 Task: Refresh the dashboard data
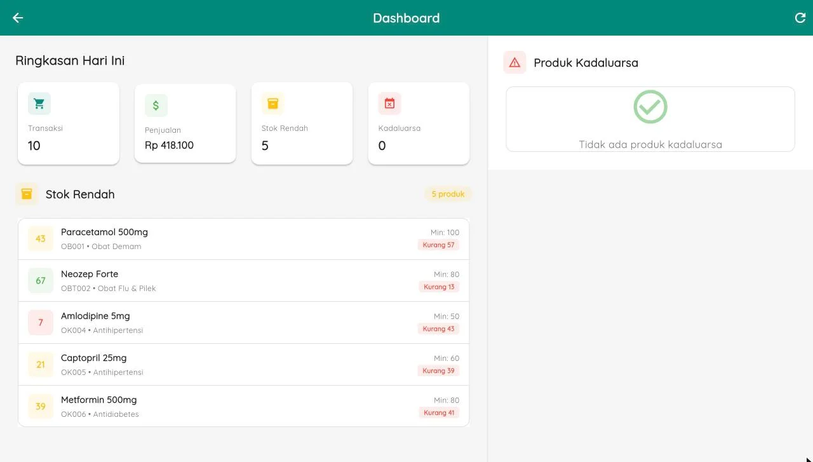[x=800, y=18]
